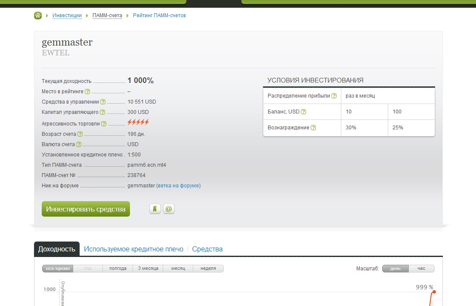Go to the home page icon
This screenshot has height=306, width=476.
point(37,15)
